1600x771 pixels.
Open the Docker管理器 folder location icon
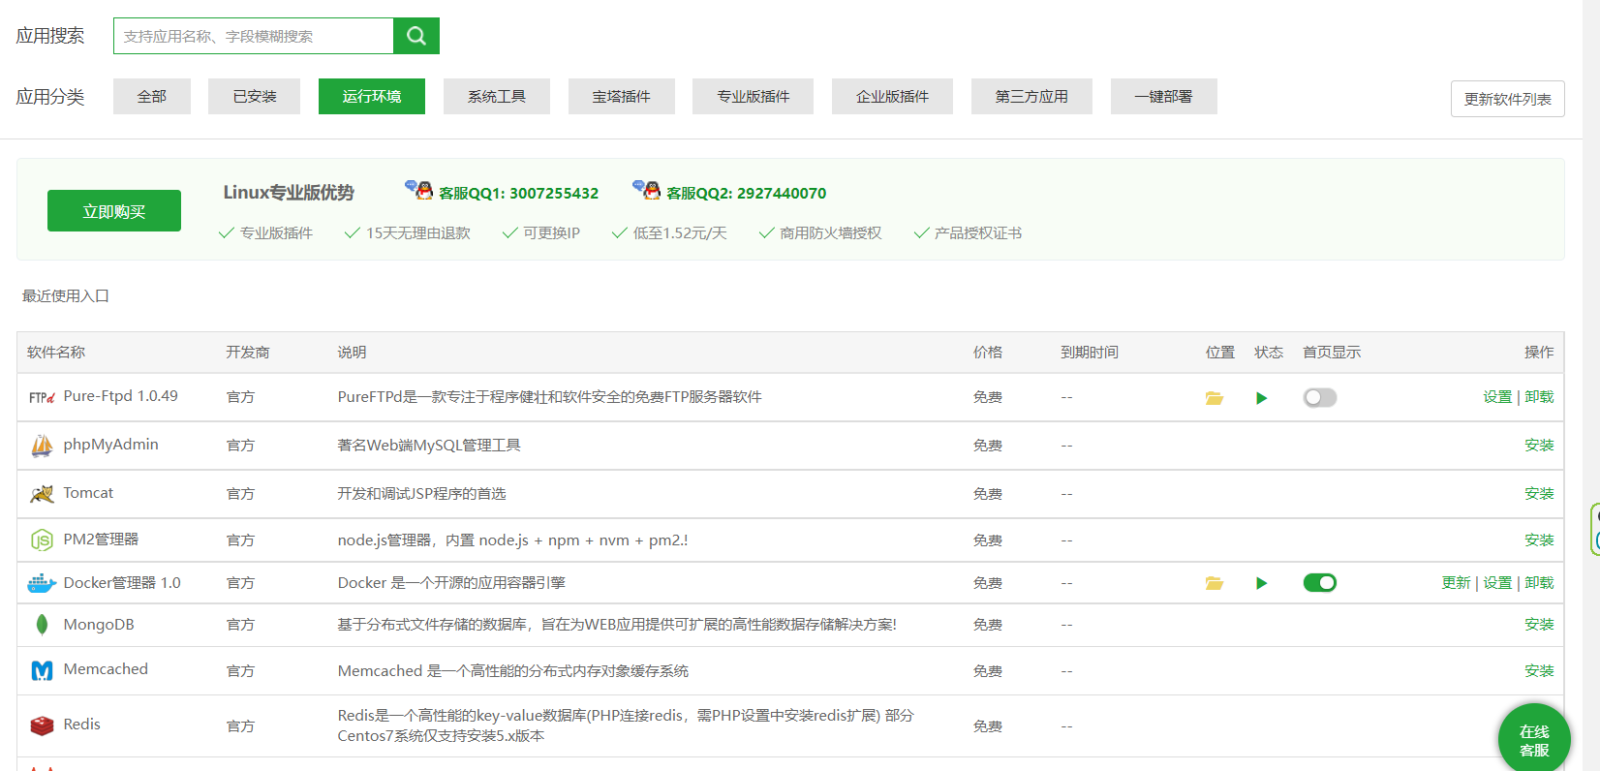click(1215, 583)
